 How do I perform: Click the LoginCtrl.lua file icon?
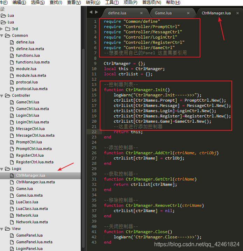12,116
